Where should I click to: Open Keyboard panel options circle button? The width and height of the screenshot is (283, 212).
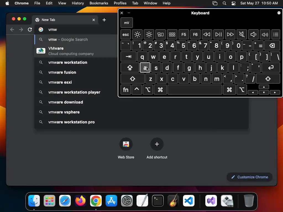coord(279,13)
